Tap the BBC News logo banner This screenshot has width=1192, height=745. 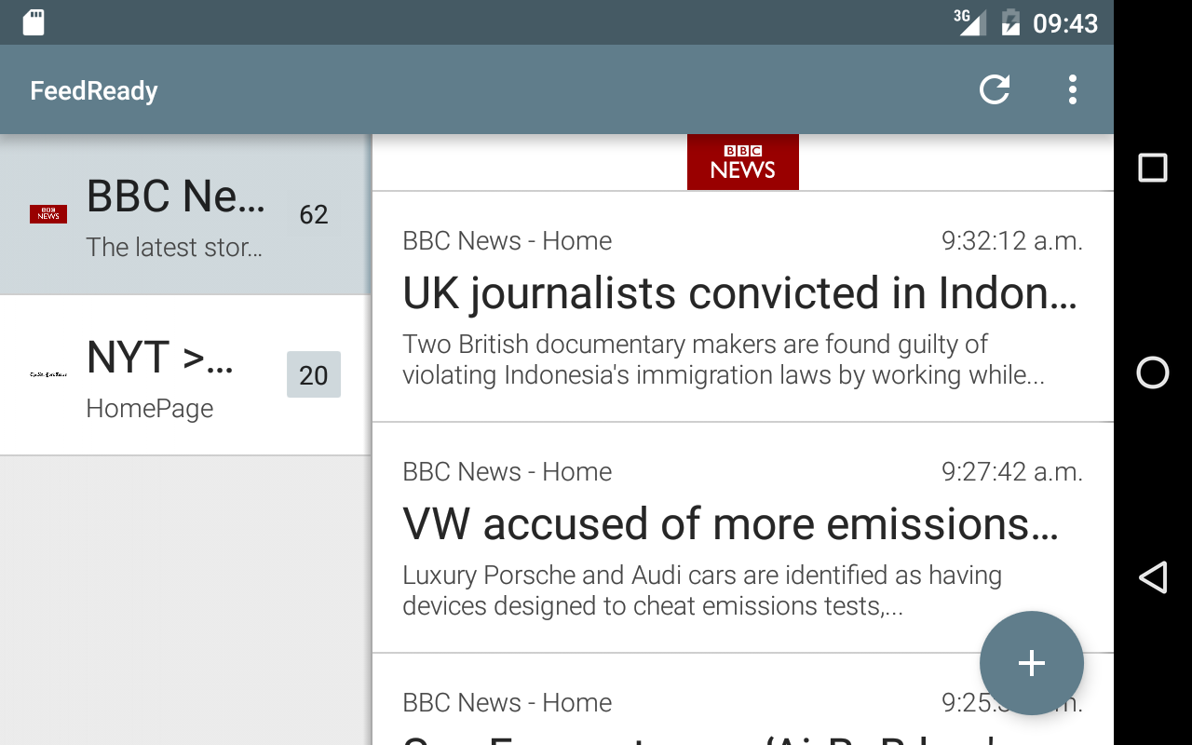[742, 162]
